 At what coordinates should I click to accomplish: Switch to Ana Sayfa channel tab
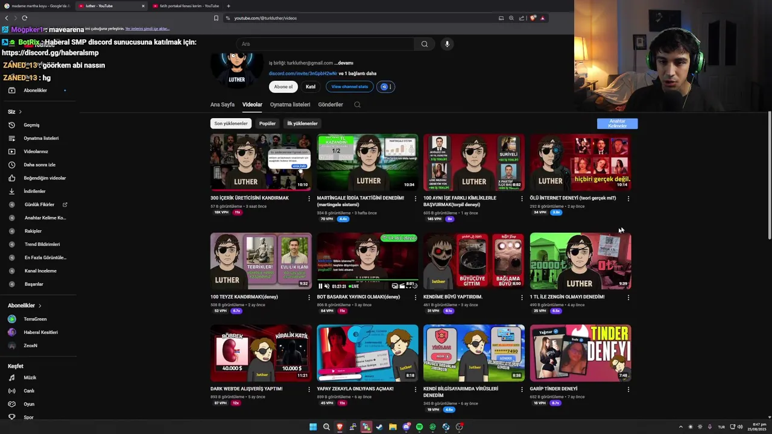pyautogui.click(x=223, y=104)
